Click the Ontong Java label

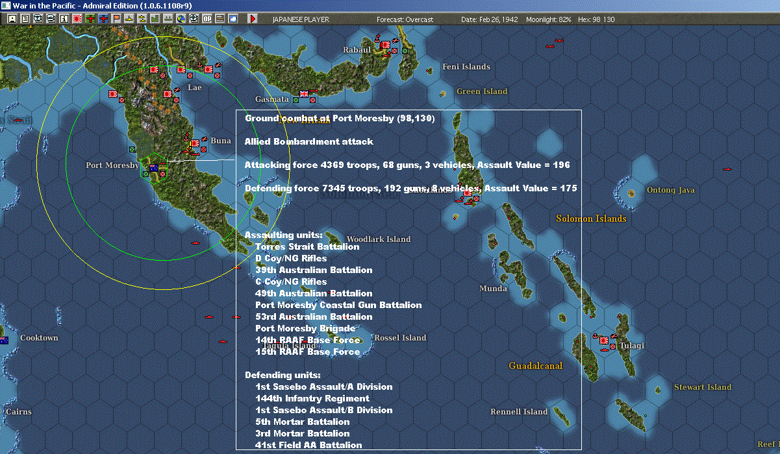(671, 190)
